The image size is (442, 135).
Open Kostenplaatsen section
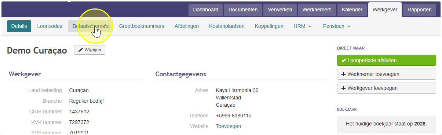[227, 26]
